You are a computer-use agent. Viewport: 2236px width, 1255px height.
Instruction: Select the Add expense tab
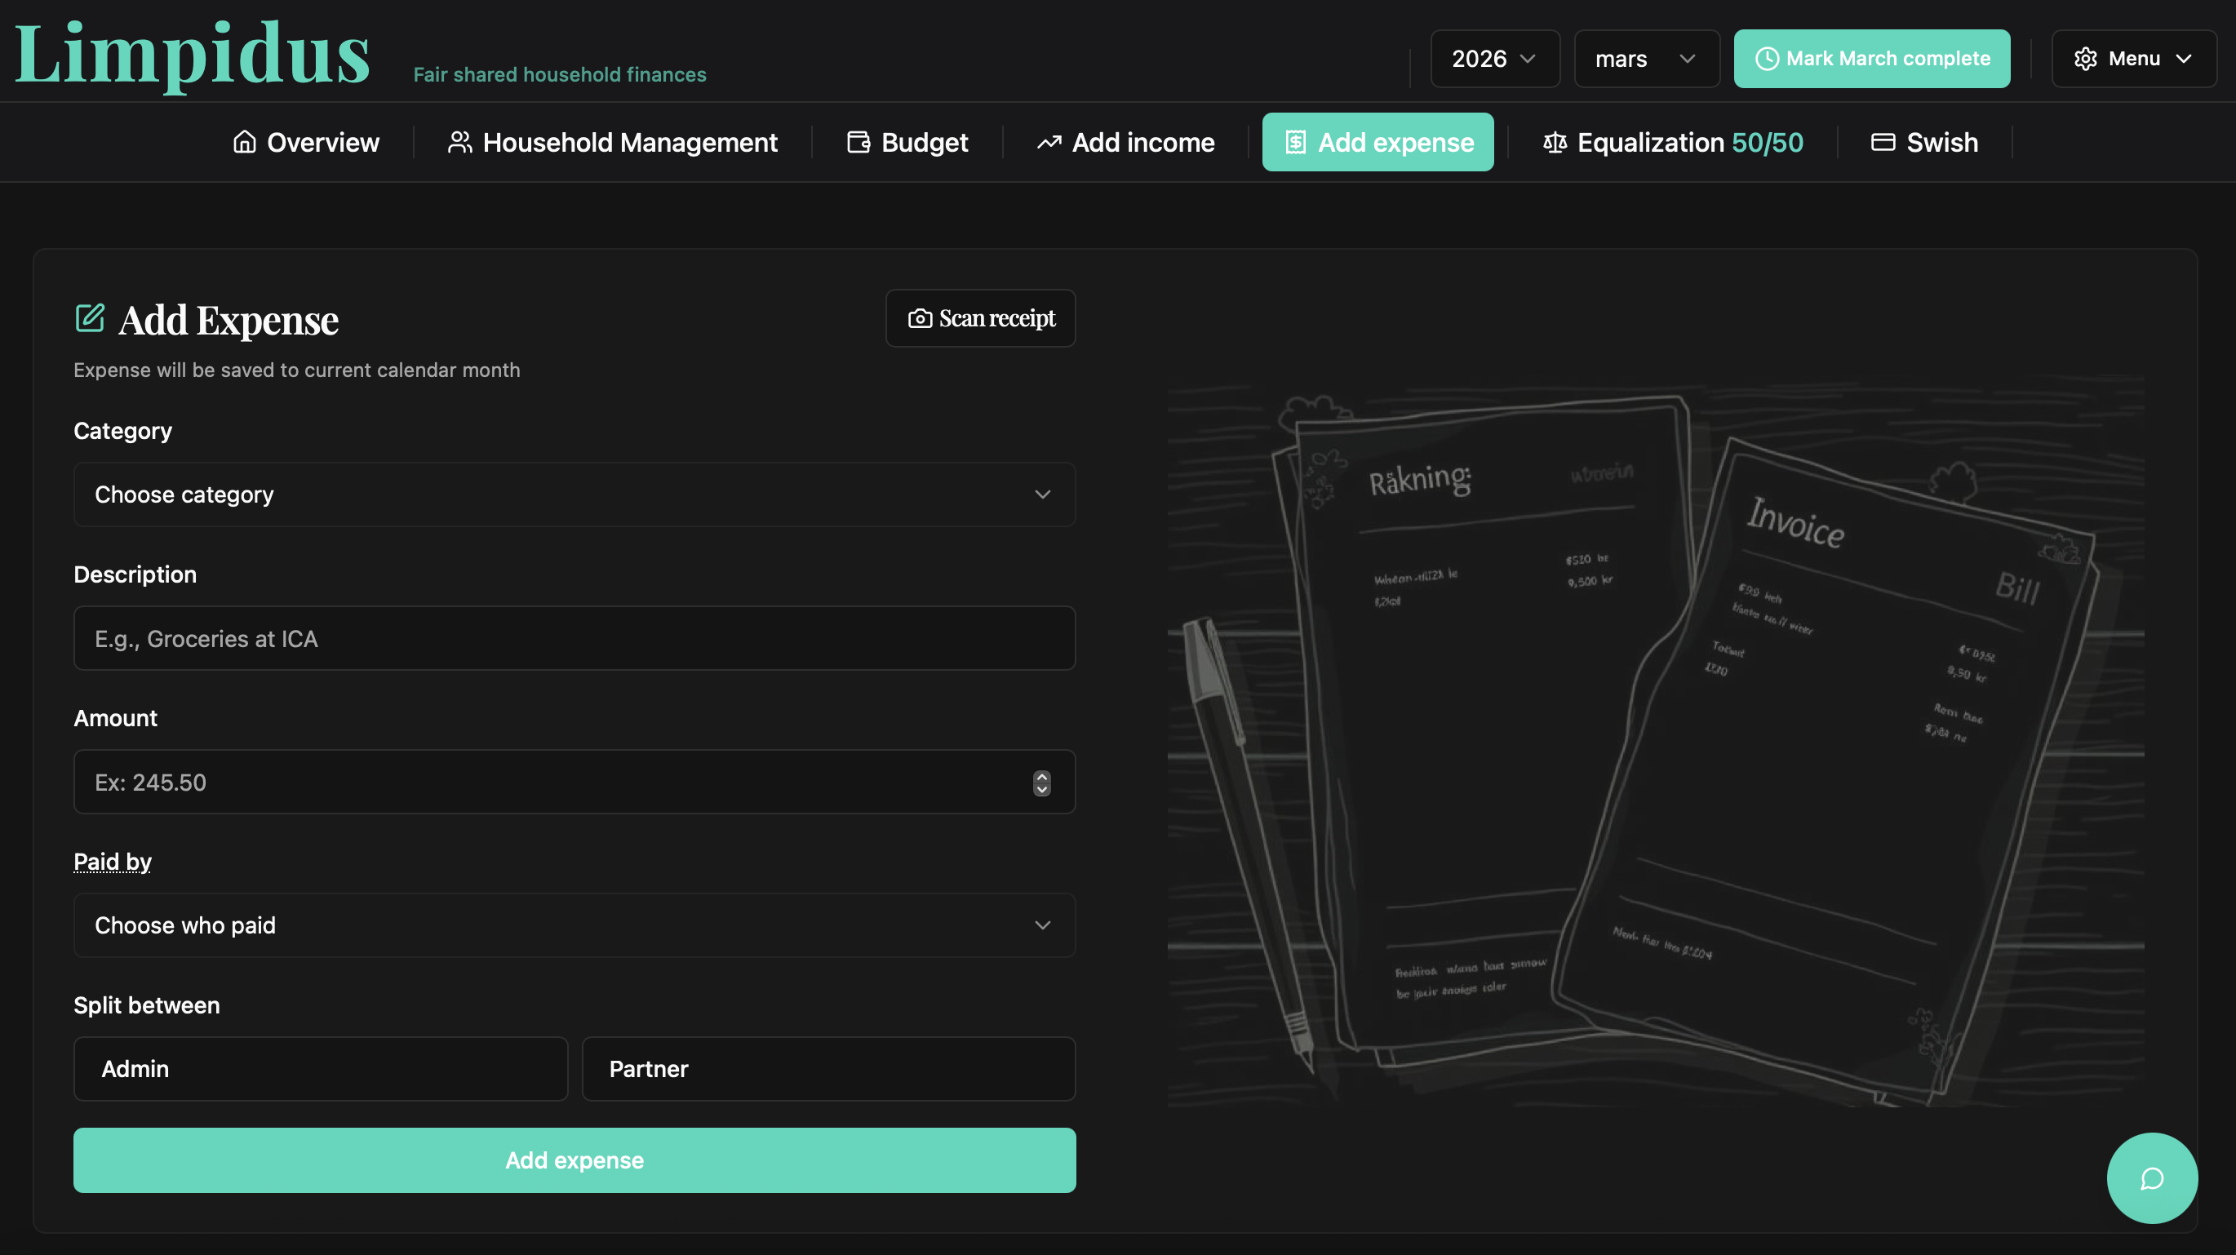tap(1378, 142)
